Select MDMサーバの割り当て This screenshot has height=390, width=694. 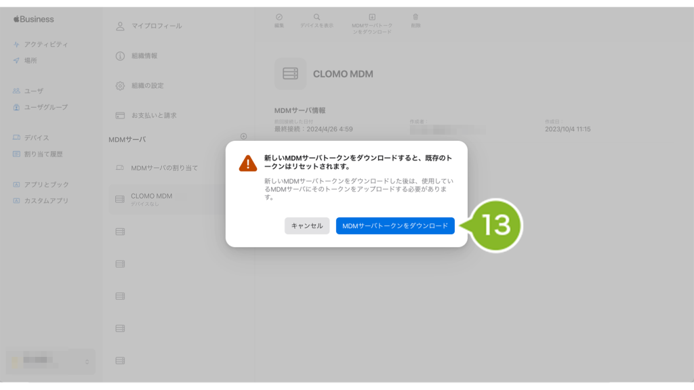pos(164,168)
